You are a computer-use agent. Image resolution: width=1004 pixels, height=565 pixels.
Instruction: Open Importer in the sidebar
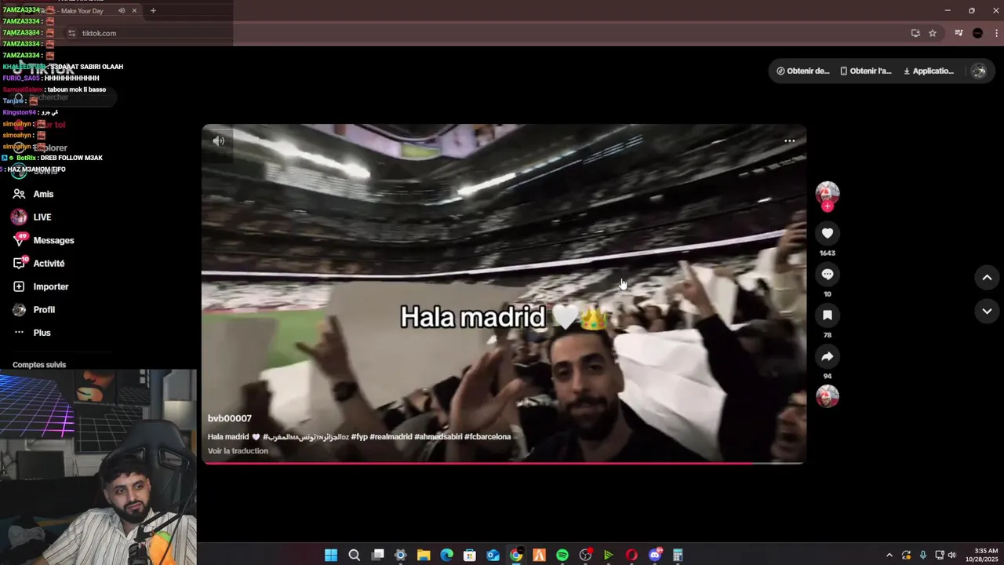pyautogui.click(x=40, y=286)
